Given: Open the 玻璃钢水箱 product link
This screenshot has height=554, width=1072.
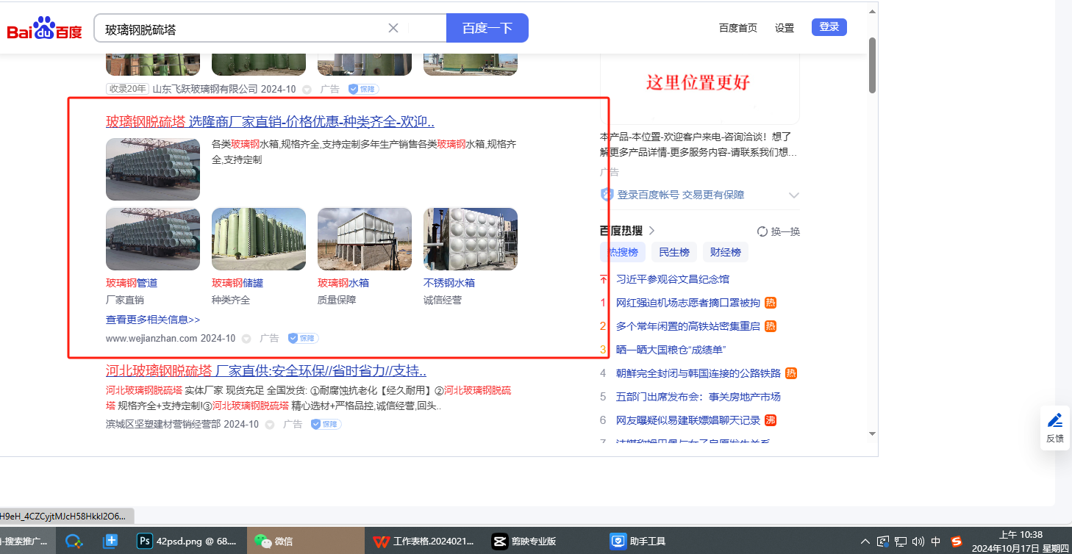Looking at the screenshot, I should coord(343,283).
